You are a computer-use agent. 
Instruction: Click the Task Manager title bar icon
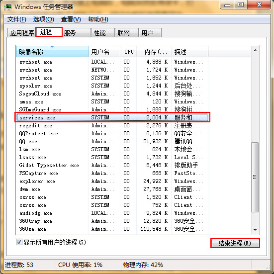pos(8,7)
